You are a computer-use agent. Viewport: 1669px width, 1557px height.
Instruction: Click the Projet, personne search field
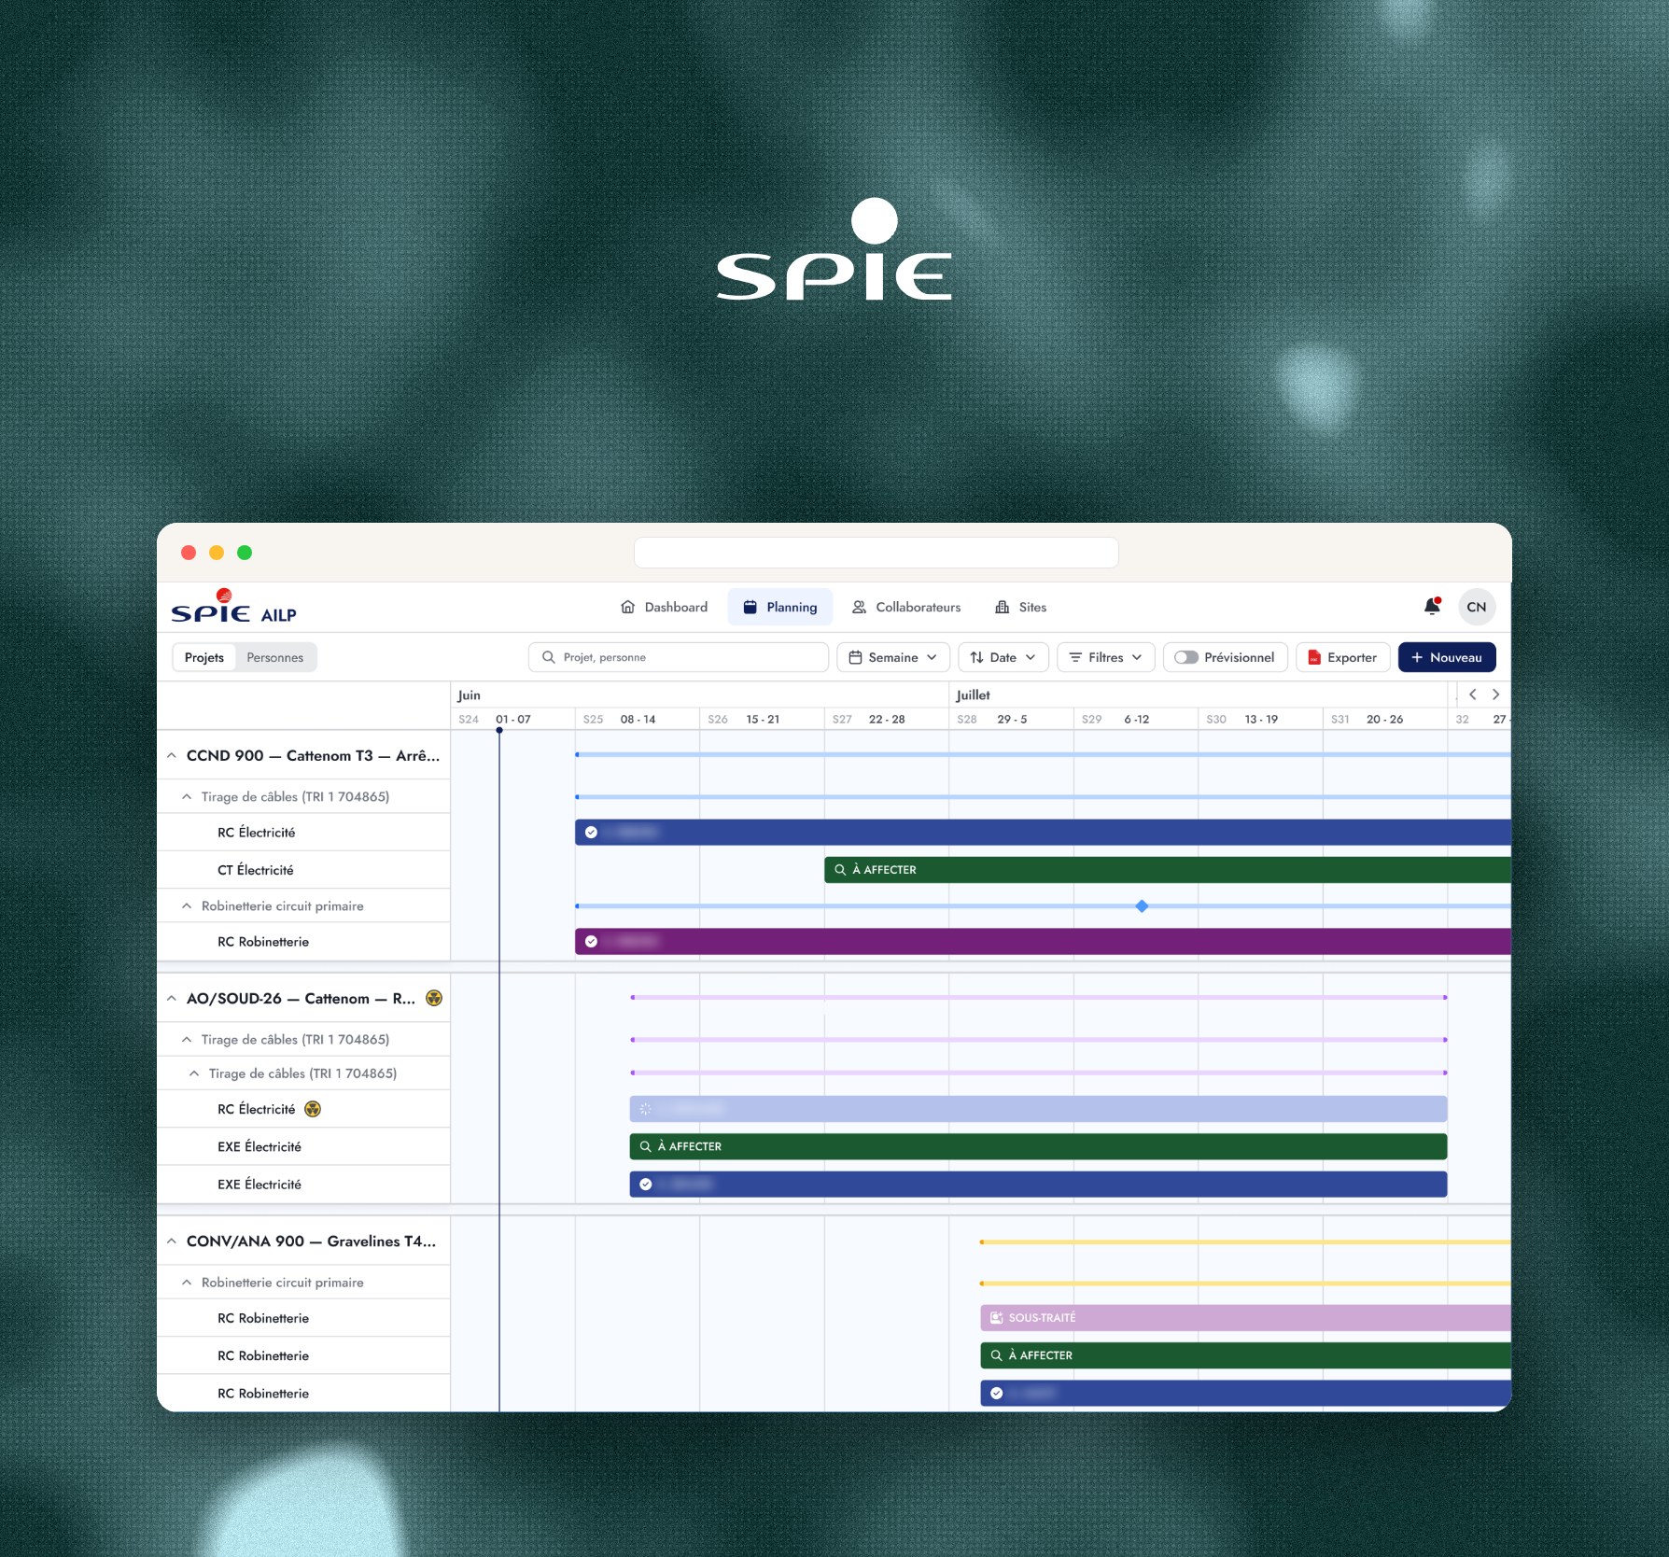pos(678,657)
